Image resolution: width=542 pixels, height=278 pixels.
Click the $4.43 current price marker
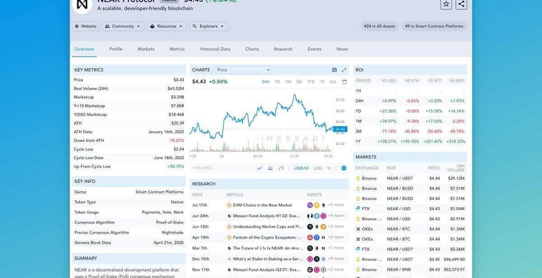click(x=340, y=129)
